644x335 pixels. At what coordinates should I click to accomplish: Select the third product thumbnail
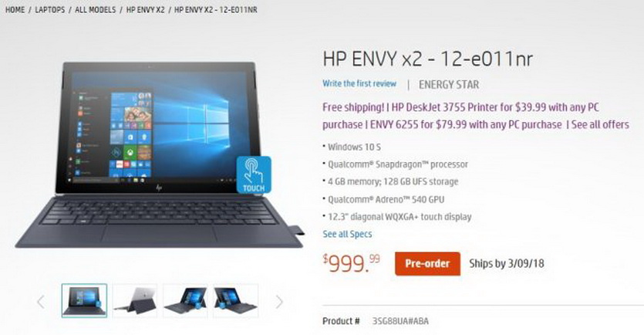(186, 300)
